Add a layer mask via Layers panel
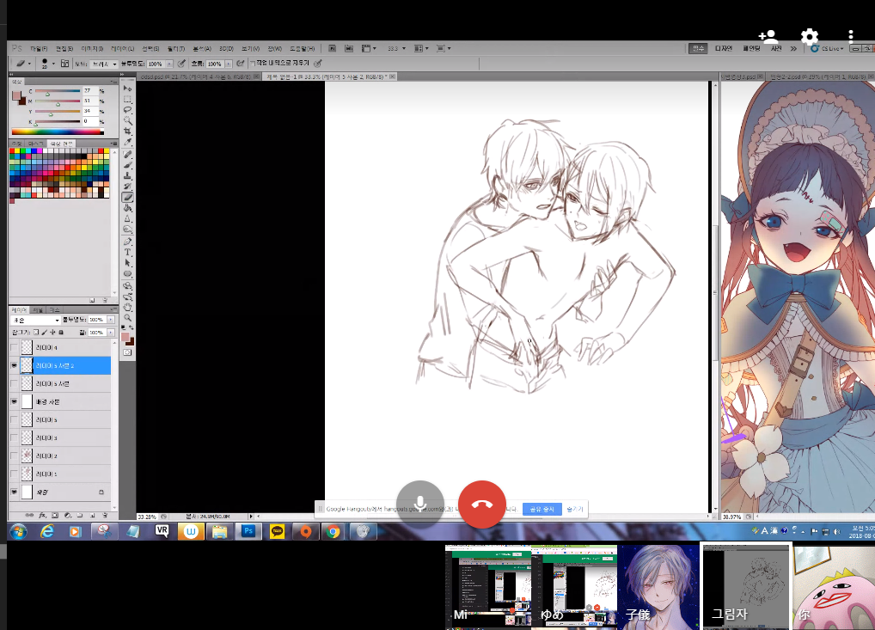 click(x=55, y=516)
